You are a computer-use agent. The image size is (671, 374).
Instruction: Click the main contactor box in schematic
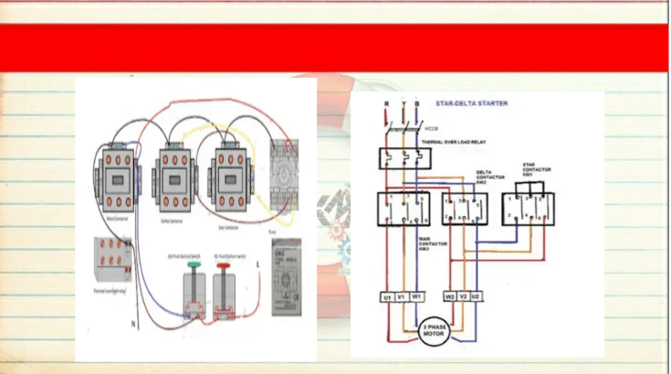click(x=404, y=209)
